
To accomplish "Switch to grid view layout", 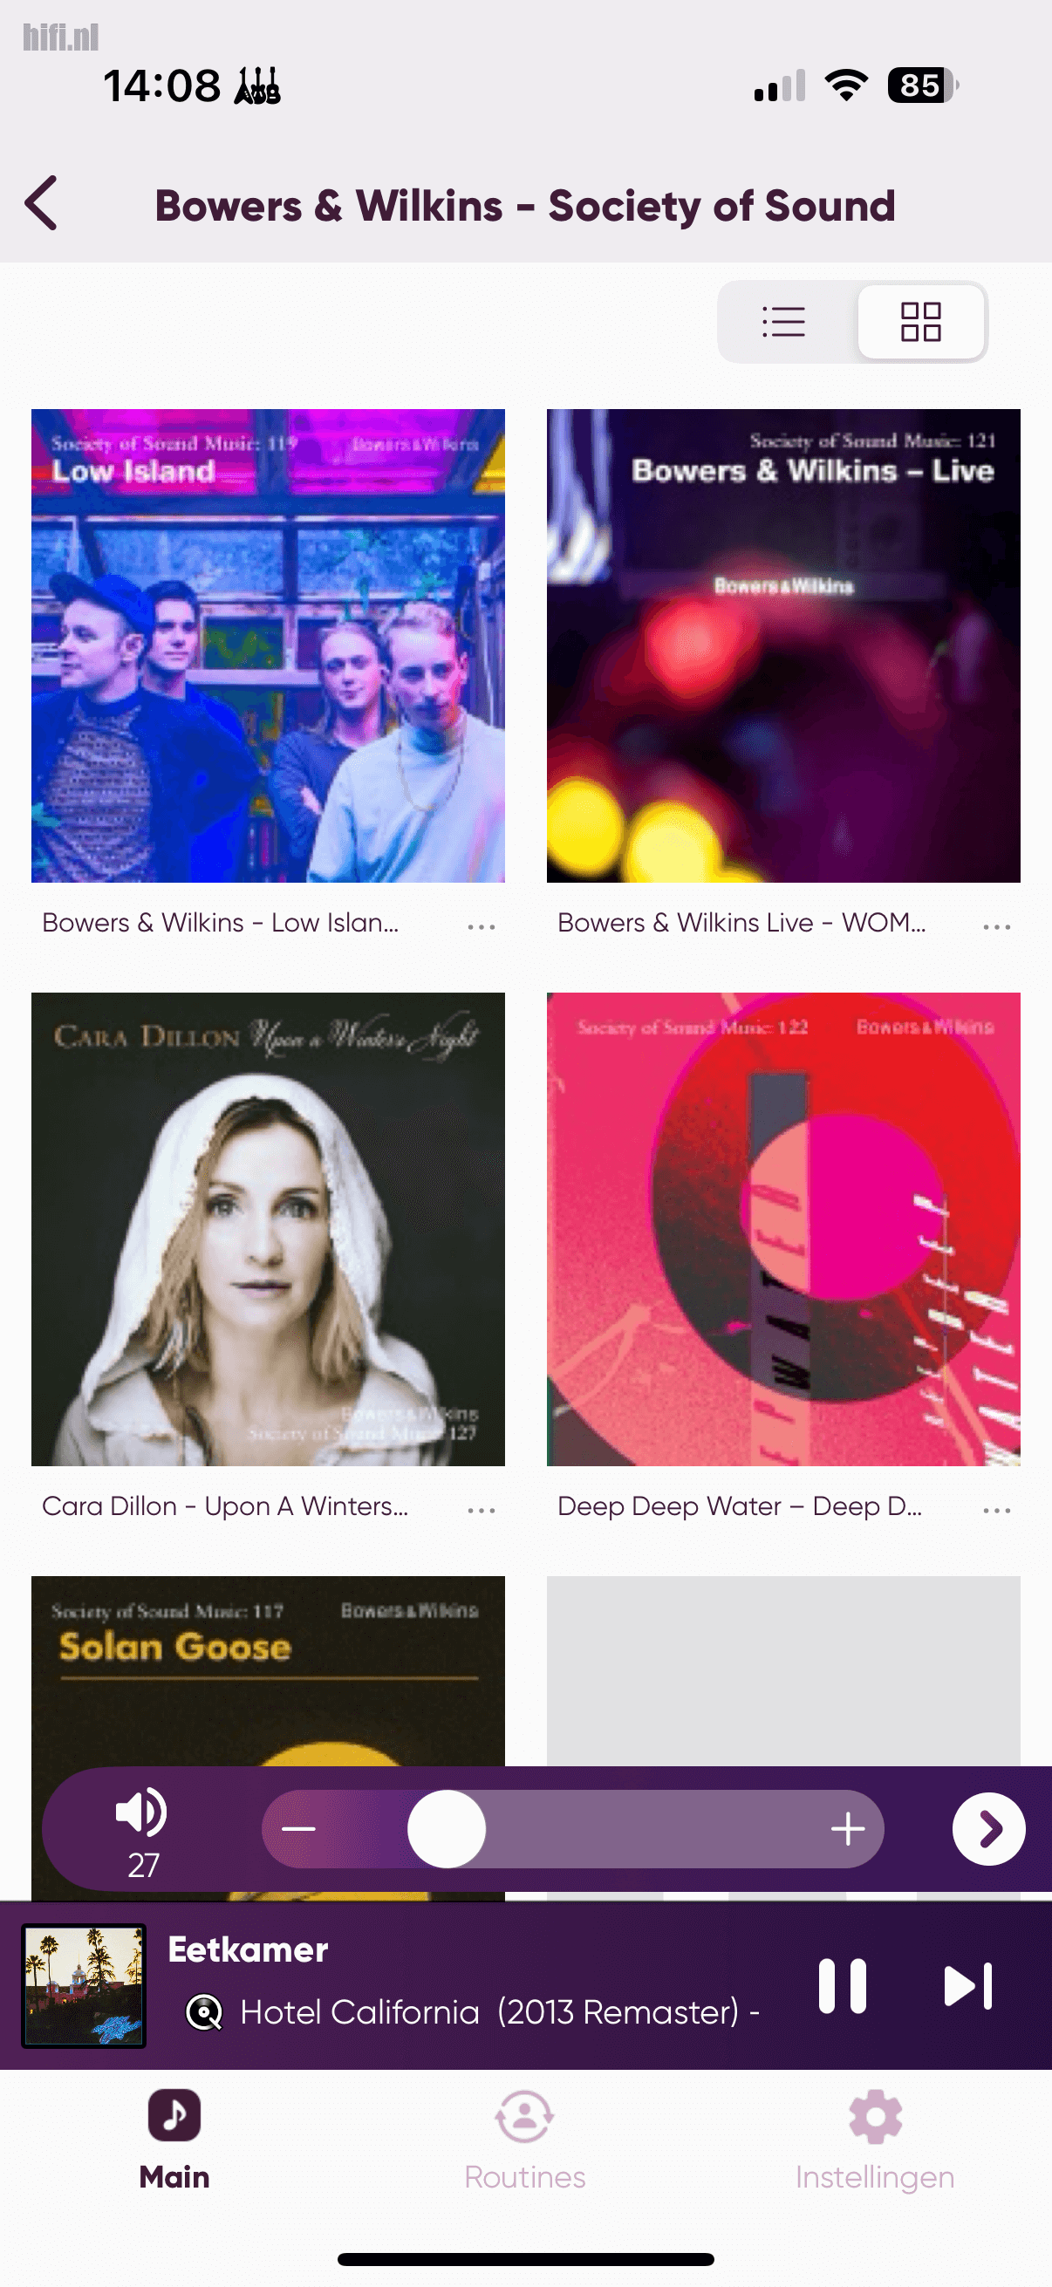I will click(x=920, y=321).
